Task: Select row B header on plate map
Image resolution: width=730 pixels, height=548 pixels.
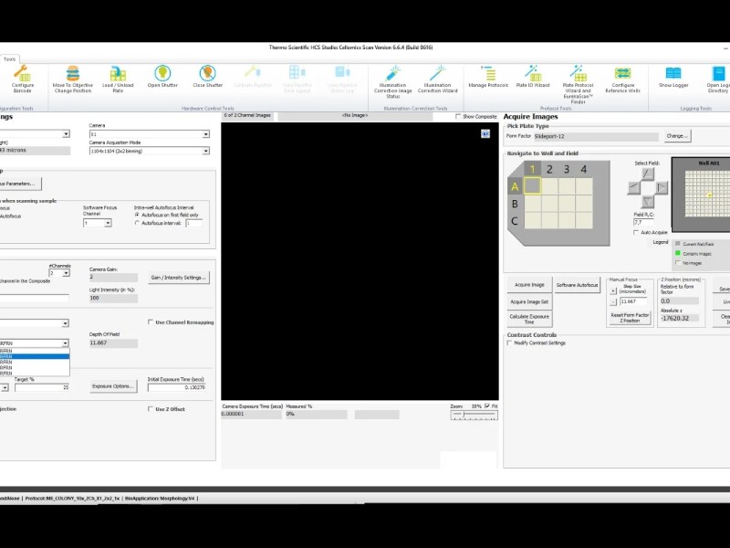Action: coord(515,204)
